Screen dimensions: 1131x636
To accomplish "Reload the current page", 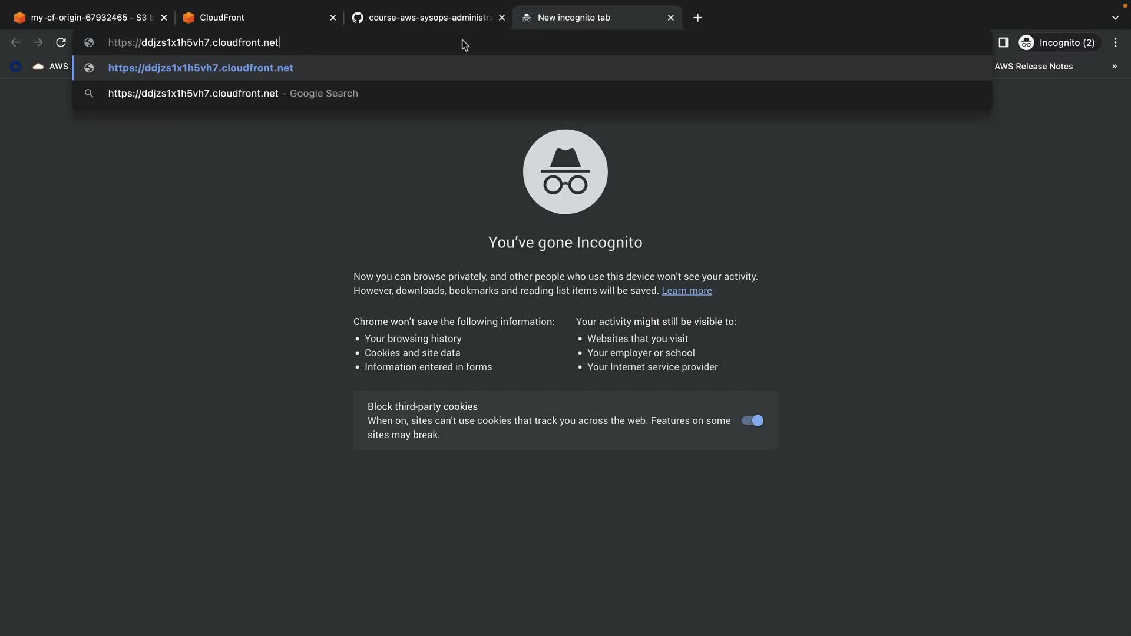I will tap(61, 42).
